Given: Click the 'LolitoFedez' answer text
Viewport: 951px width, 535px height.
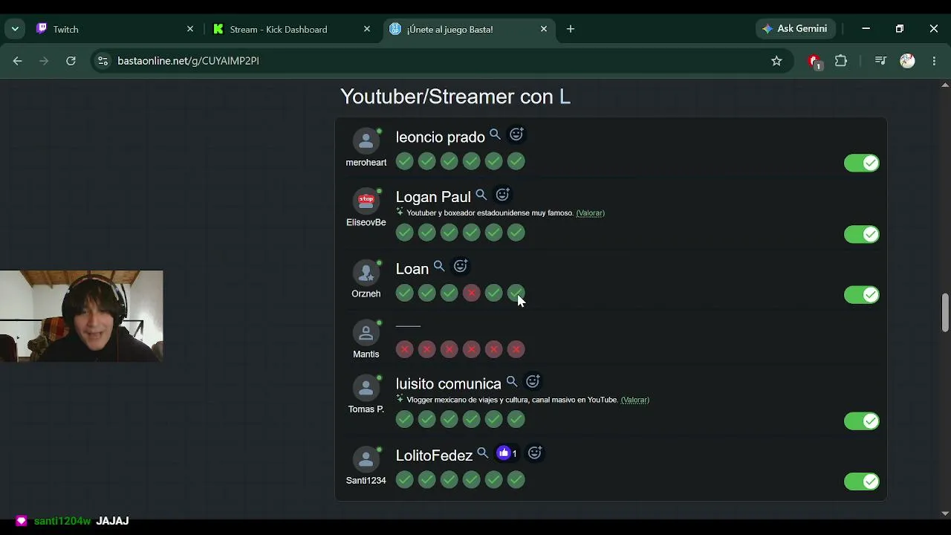Looking at the screenshot, I should 434,455.
